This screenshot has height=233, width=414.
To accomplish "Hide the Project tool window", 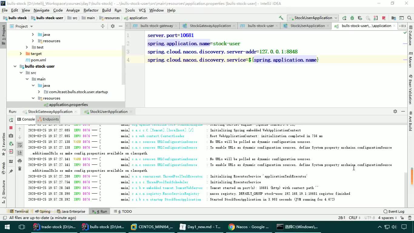I will click(x=120, y=26).
